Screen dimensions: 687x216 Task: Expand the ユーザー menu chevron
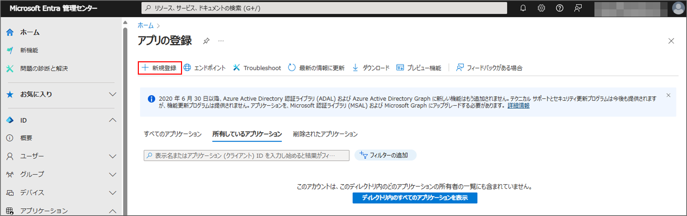[112, 156]
